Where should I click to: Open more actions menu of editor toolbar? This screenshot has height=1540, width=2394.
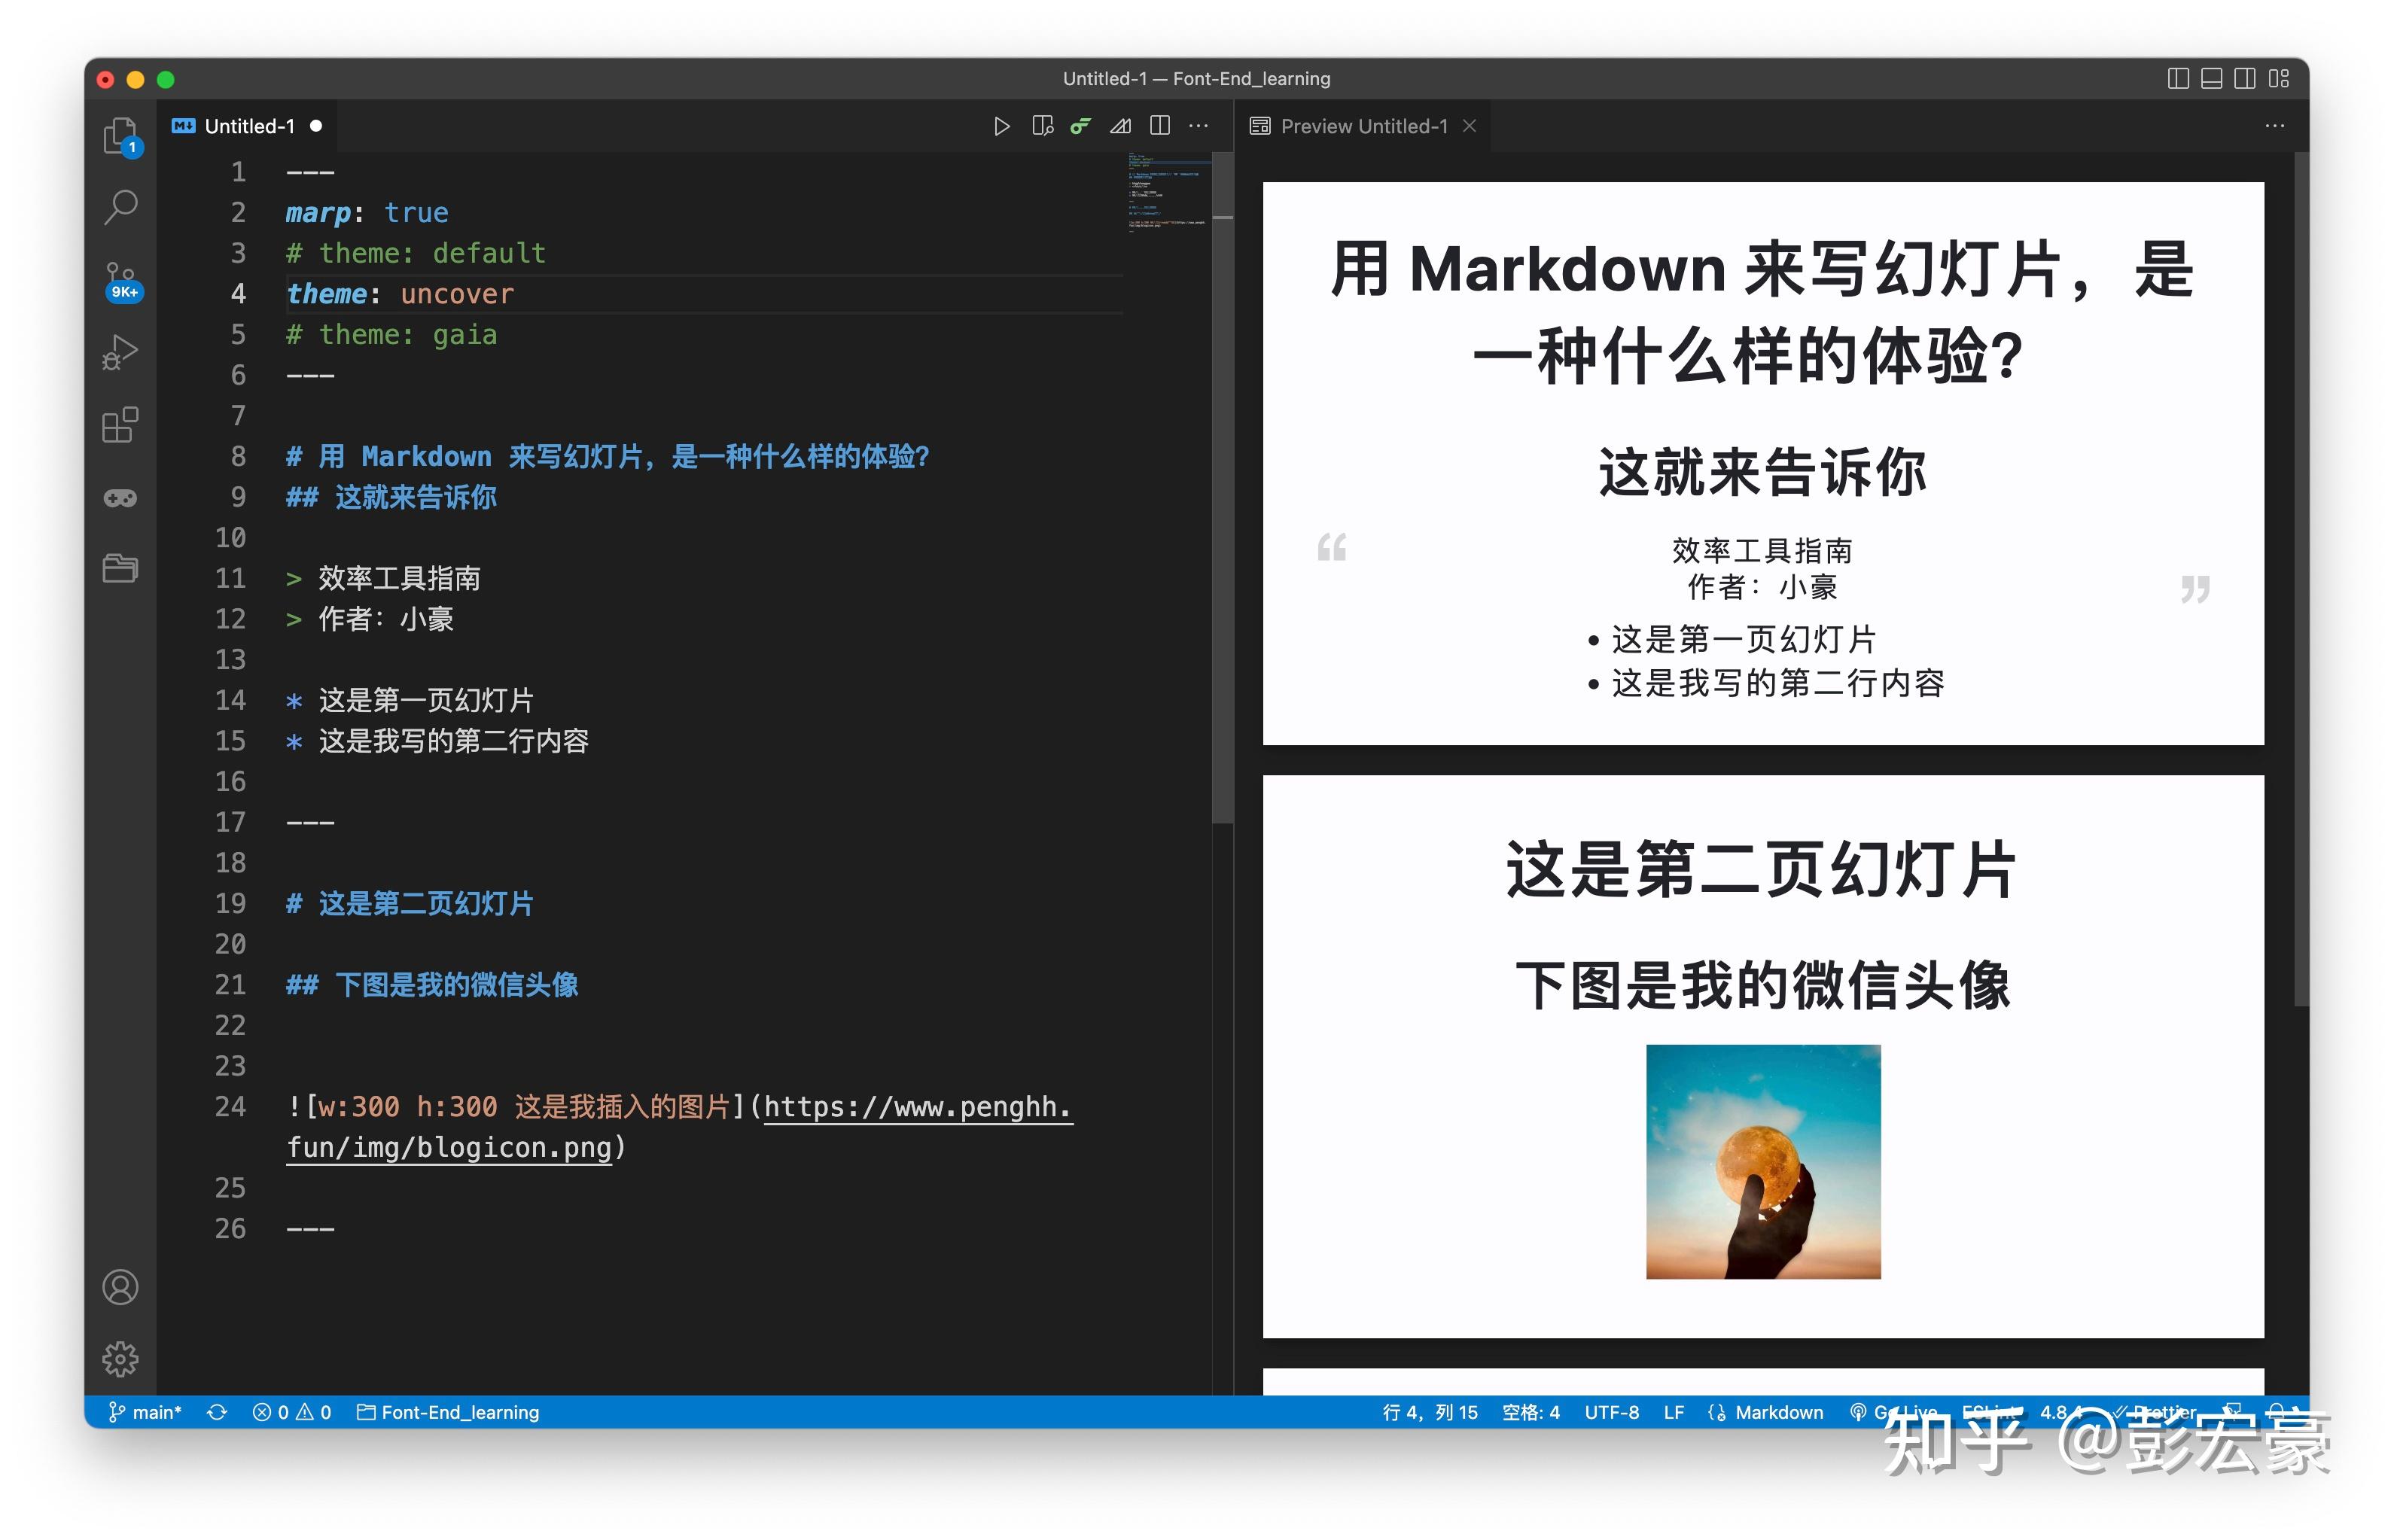pyautogui.click(x=1198, y=126)
